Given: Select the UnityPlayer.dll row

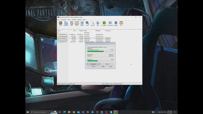Looking at the screenshot, I should (x=84, y=42).
